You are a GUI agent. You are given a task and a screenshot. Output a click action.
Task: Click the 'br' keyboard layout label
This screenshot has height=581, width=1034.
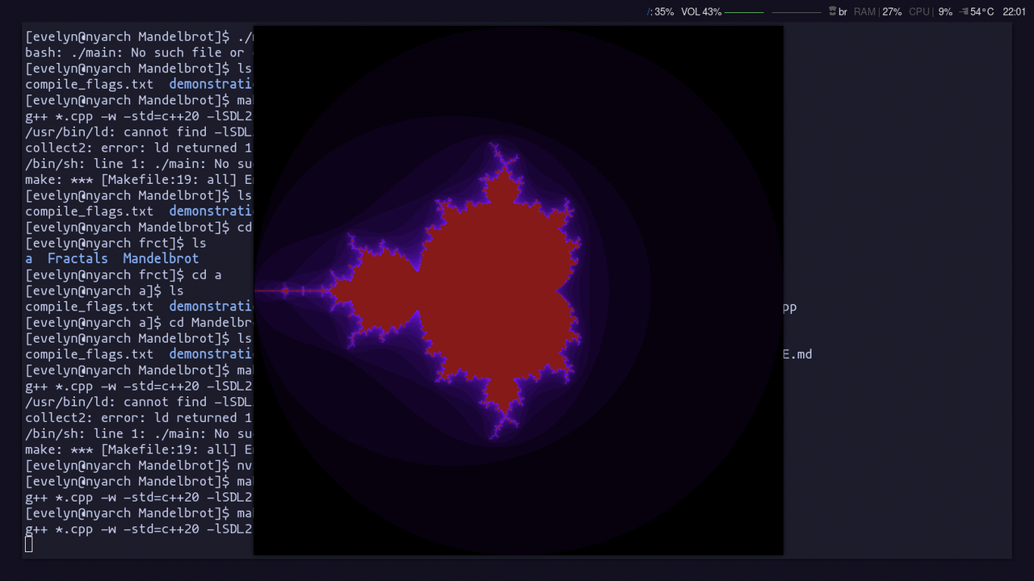coord(843,11)
